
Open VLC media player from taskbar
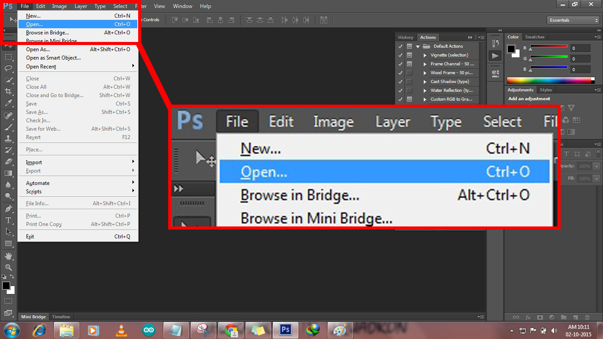(x=121, y=330)
